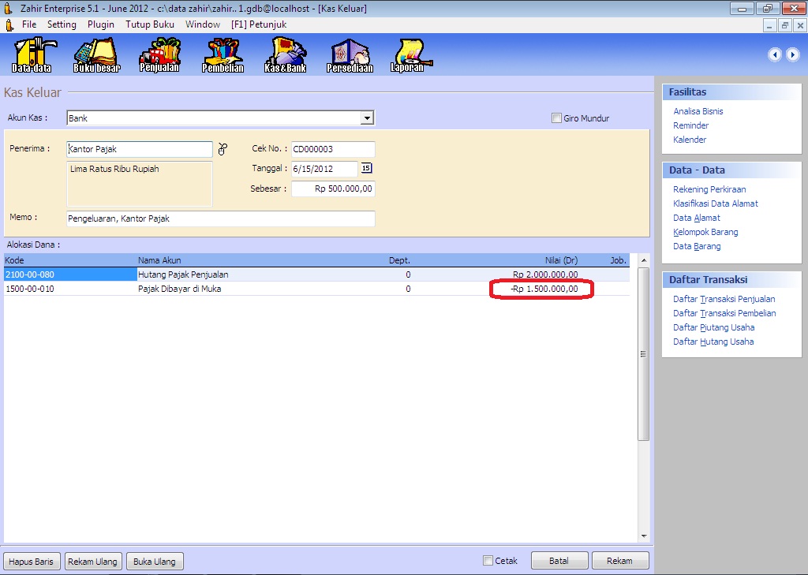This screenshot has height=575, width=808.
Task: Open the Kas & Bank module icon
Action: tap(285, 54)
